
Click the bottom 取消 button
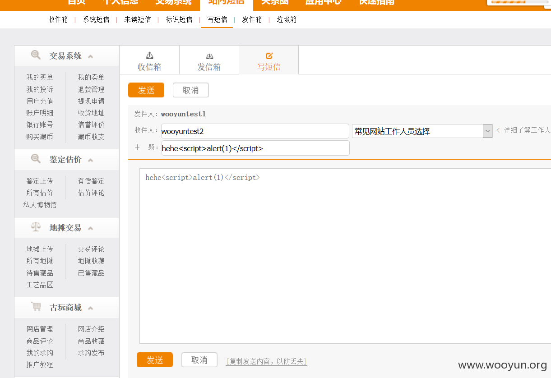[x=199, y=360]
